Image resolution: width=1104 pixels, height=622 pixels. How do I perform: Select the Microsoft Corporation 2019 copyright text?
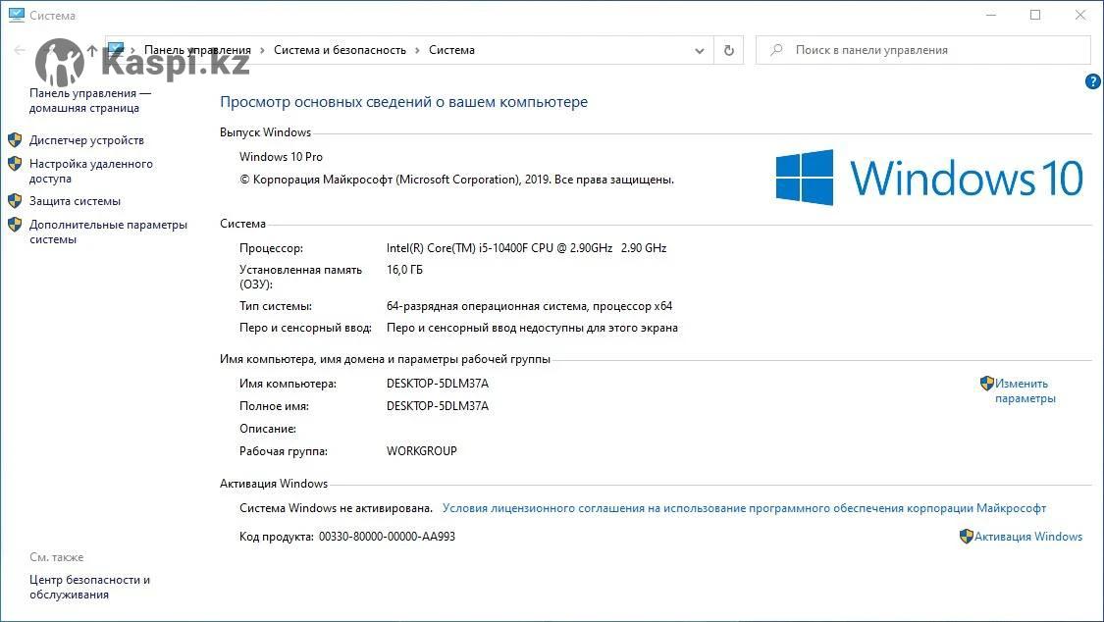coord(456,180)
